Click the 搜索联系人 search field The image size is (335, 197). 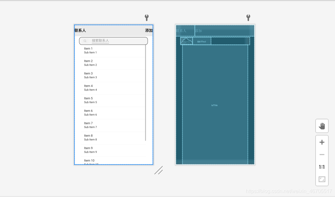point(113,41)
